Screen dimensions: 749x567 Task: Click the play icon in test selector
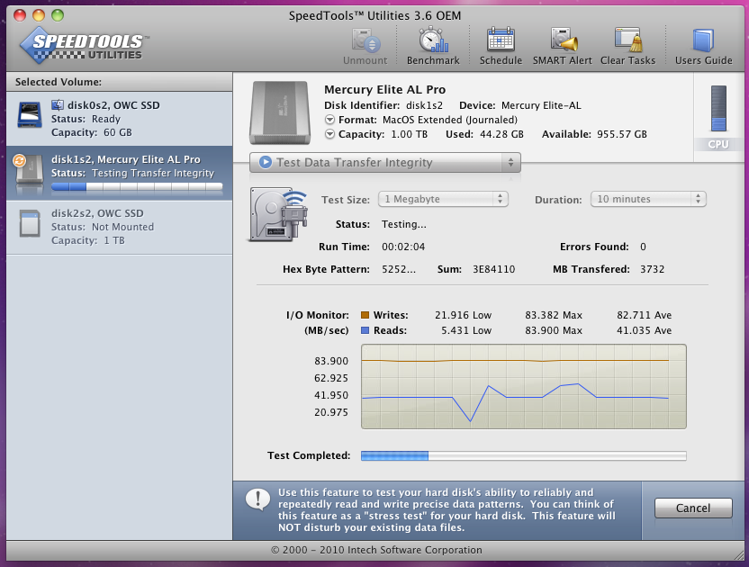click(x=265, y=162)
